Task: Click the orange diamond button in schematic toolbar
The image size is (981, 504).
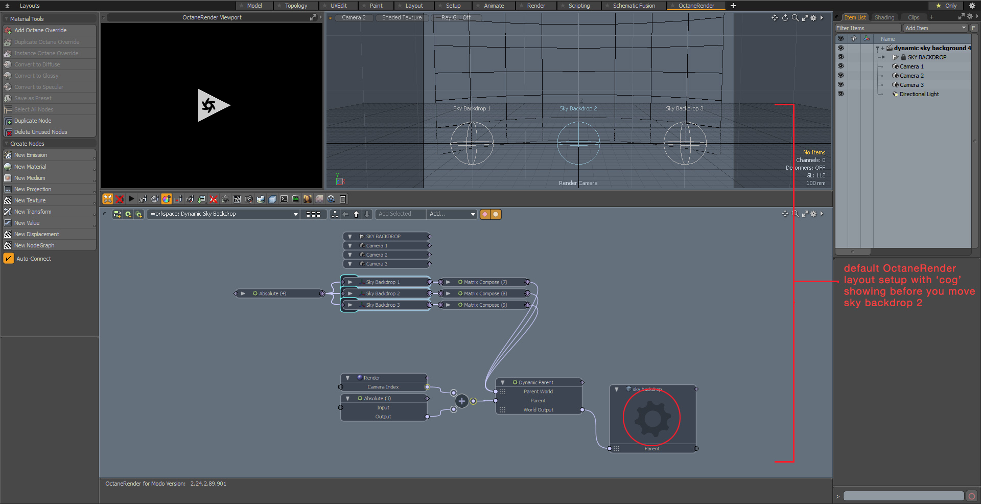Action: click(x=485, y=214)
